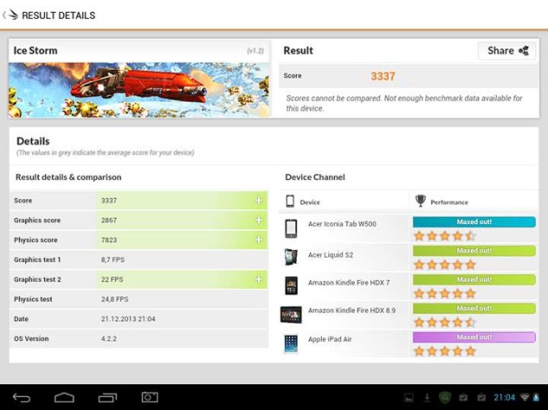Image resolution: width=548 pixels, height=410 pixels.
Task: Open the Ice Storm banner image
Action: [x=138, y=90]
